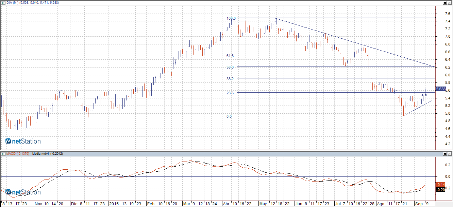Click the Abr month label on time axis

(x=227, y=204)
